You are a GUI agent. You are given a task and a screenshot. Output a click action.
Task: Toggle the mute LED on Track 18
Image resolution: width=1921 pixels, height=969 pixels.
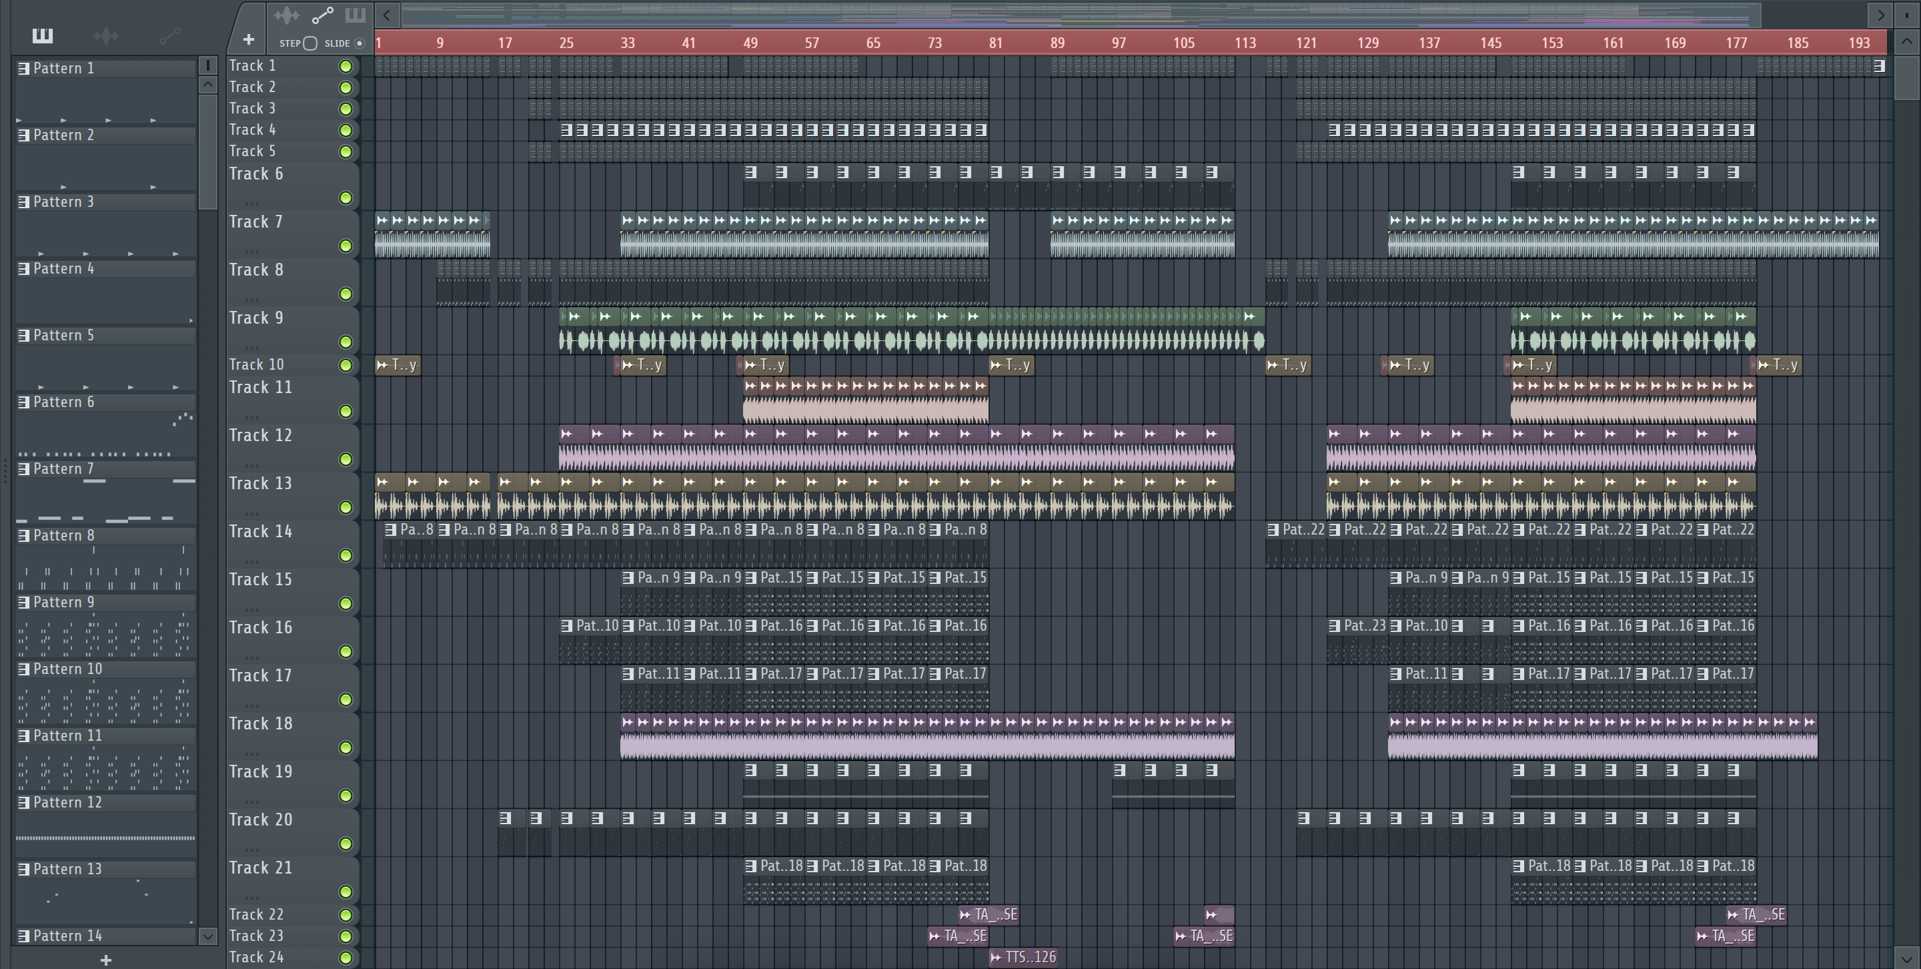[x=346, y=748]
